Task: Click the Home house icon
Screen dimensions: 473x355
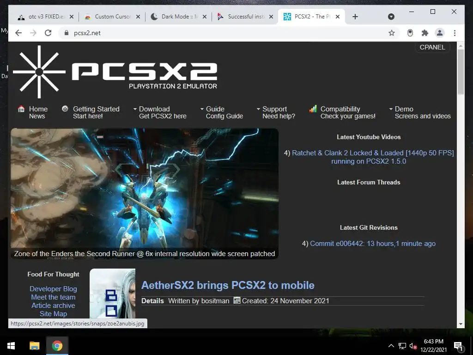Action: point(21,109)
